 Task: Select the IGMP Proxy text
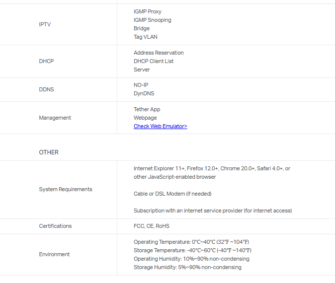pyautogui.click(x=147, y=11)
